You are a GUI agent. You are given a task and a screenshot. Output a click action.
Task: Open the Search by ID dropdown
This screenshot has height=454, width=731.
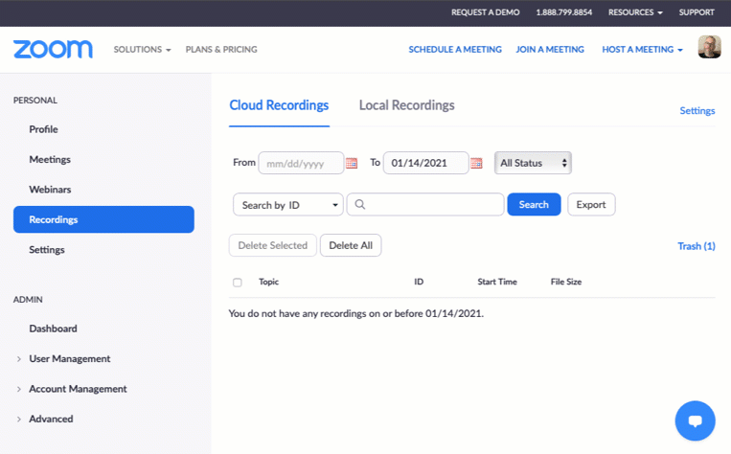click(x=288, y=205)
